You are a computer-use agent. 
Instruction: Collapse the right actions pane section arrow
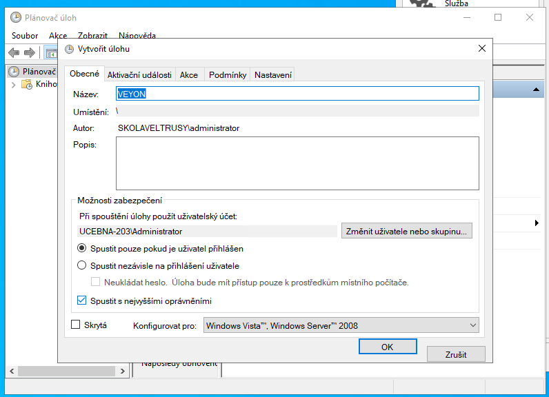click(x=535, y=90)
